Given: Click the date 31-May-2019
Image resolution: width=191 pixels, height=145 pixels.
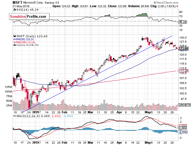Looking at the screenshot, I should click(x=21, y=6).
